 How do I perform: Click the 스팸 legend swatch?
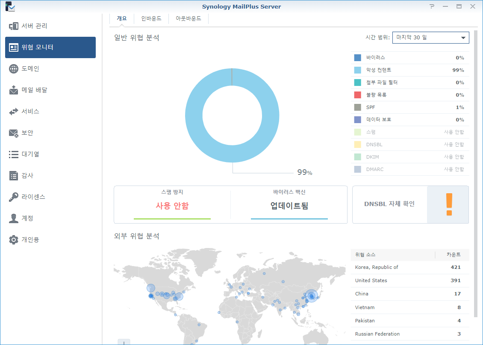point(358,132)
